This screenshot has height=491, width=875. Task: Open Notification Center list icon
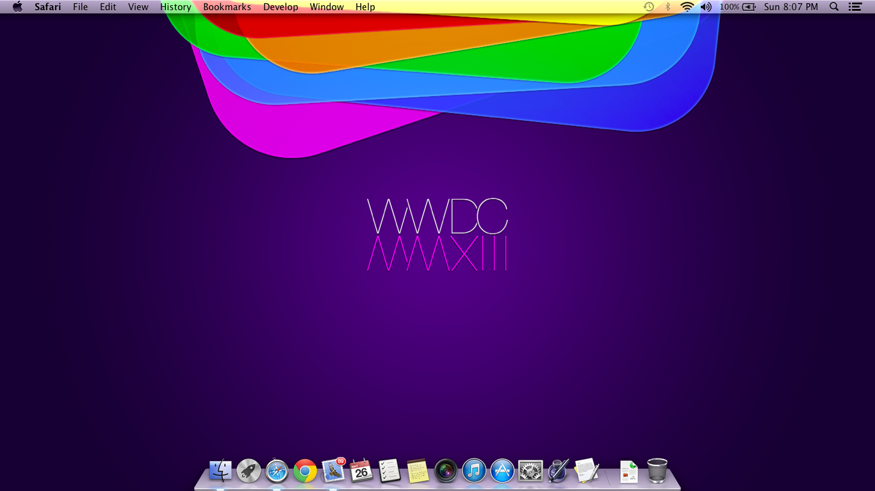tap(855, 7)
